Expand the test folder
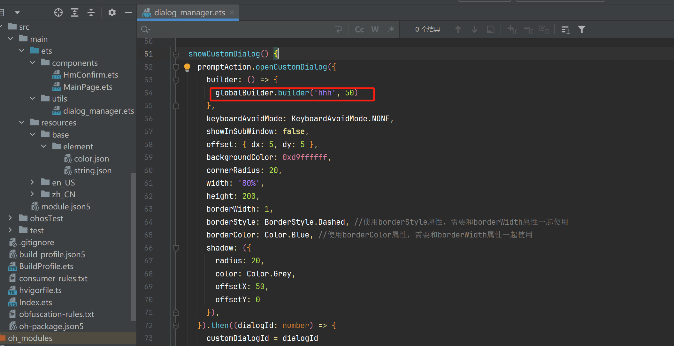The image size is (674, 346). [10, 230]
